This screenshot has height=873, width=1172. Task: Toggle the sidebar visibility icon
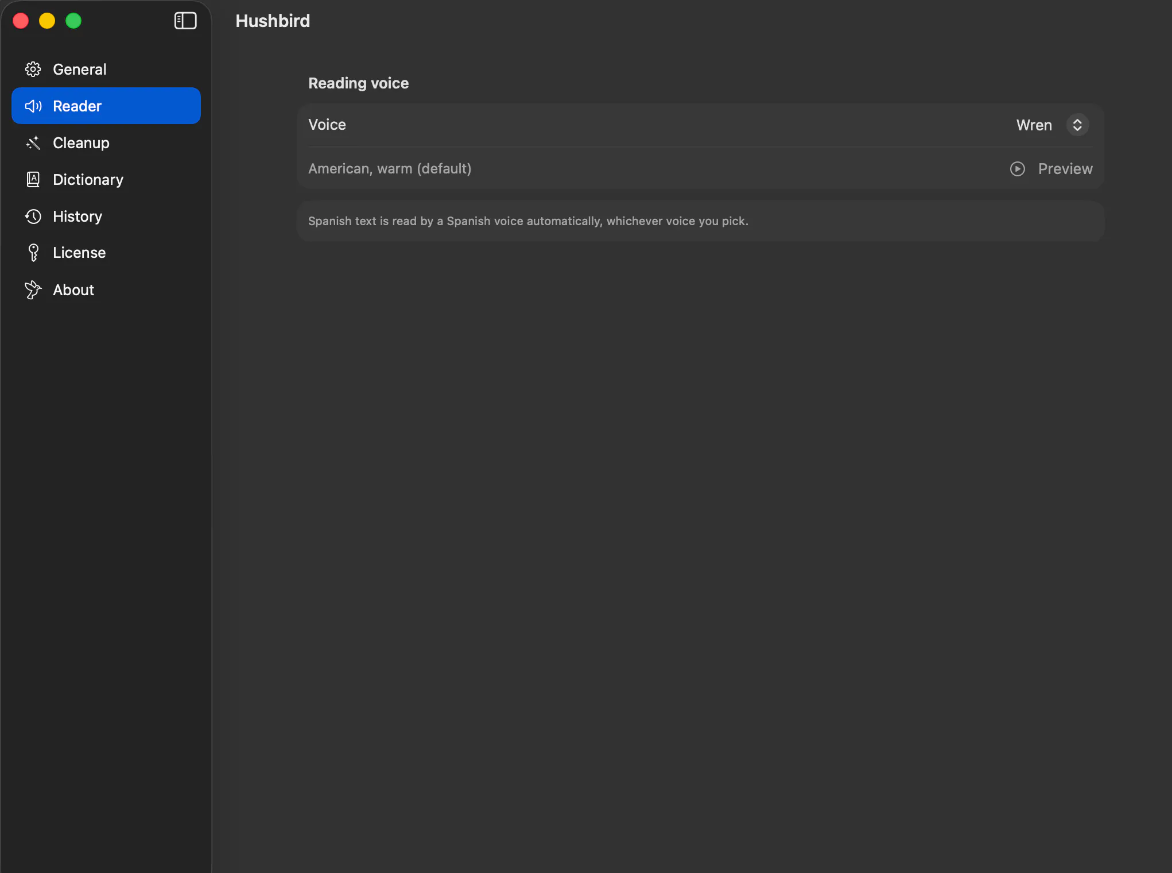[185, 21]
